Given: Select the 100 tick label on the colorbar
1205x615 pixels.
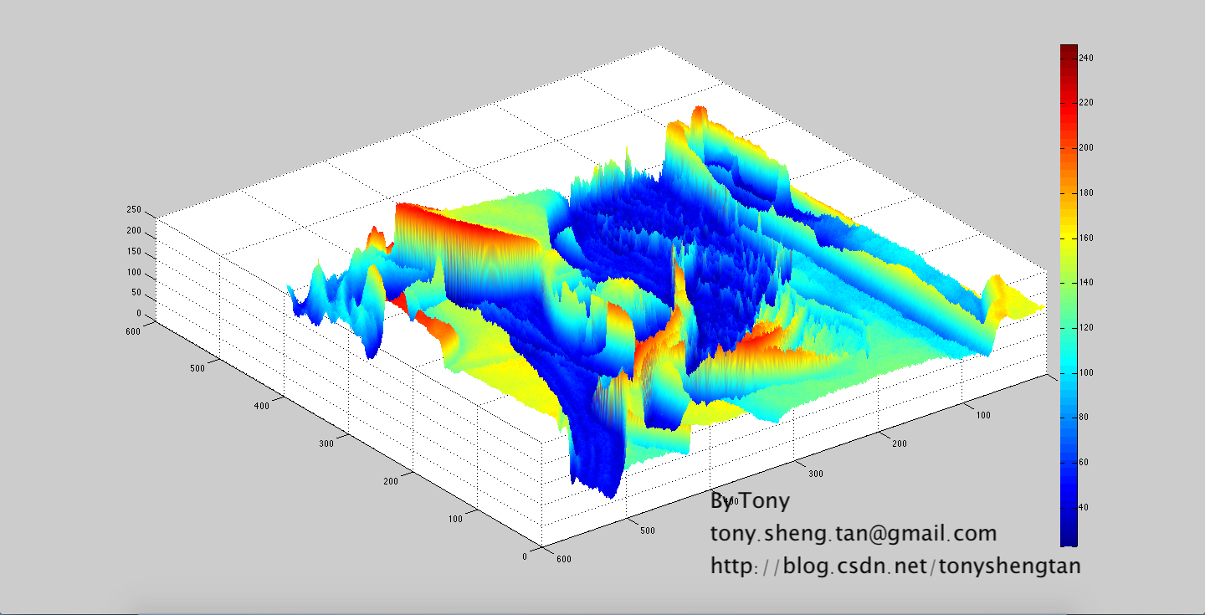Looking at the screenshot, I should click(1087, 373).
